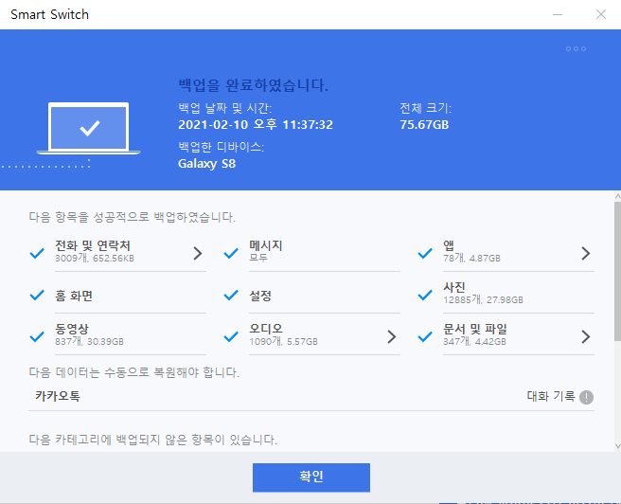Click the Smart Switch window title
Viewport: 621px width, 504px height.
[49, 14]
